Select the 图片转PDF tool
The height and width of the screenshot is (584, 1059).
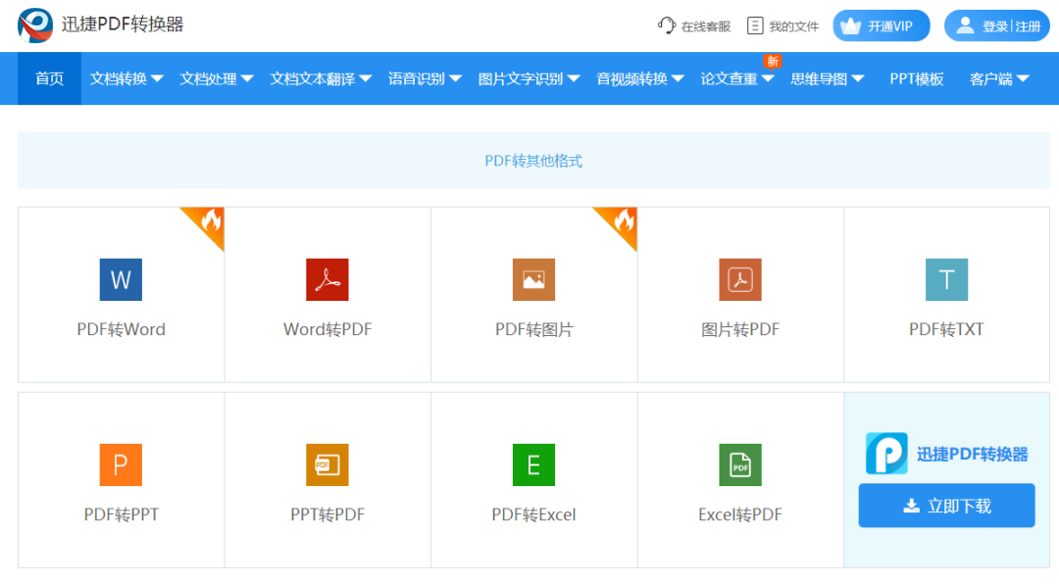(x=740, y=279)
